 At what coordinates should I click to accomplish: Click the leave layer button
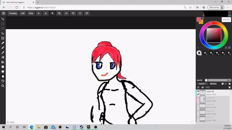(x=214, y=84)
